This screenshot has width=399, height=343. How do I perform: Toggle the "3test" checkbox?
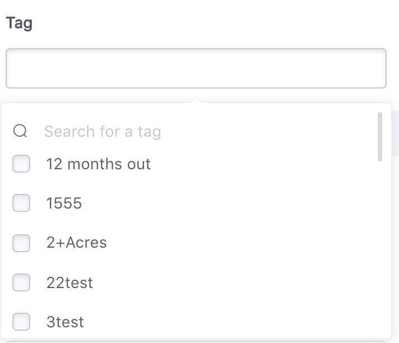pos(21,322)
